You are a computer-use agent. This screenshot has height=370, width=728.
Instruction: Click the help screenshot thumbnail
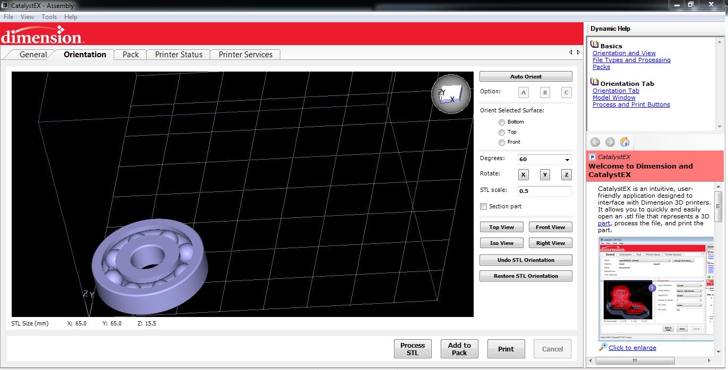[656, 288]
